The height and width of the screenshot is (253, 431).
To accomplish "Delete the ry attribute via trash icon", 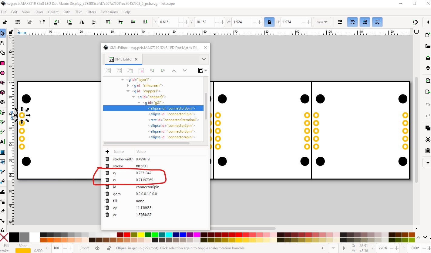I will [x=107, y=173].
